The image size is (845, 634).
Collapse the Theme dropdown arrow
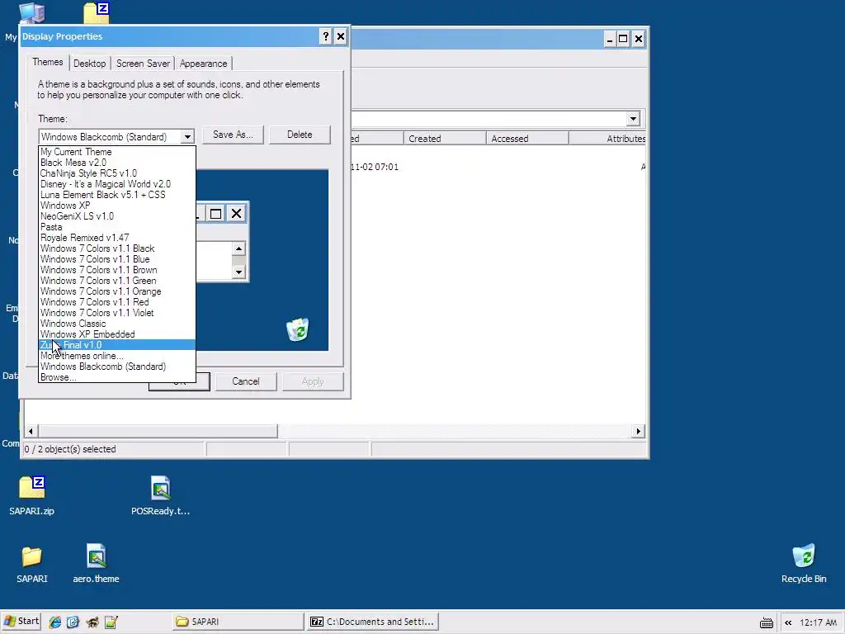tap(187, 137)
